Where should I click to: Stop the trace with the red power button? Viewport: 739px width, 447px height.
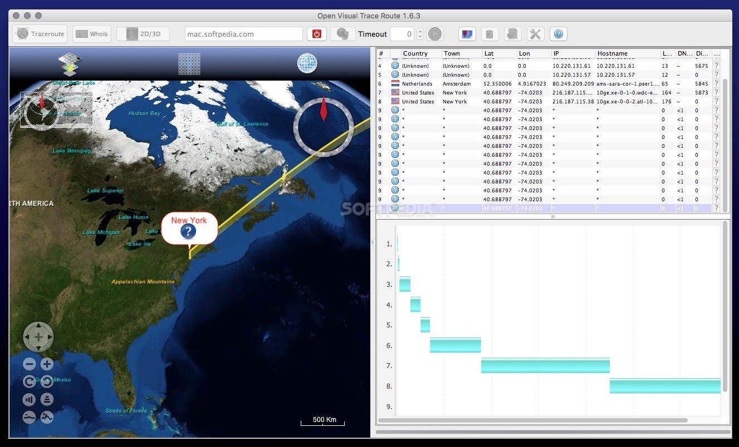[317, 34]
